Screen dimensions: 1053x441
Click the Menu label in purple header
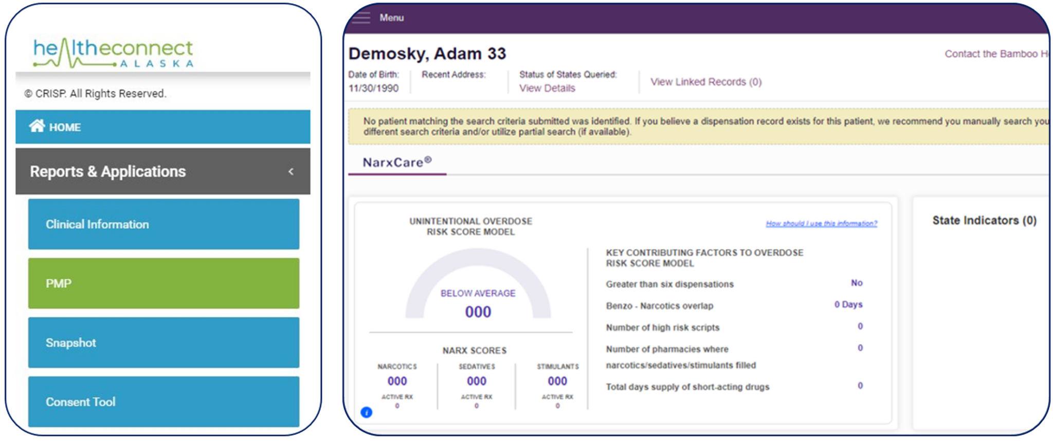392,17
